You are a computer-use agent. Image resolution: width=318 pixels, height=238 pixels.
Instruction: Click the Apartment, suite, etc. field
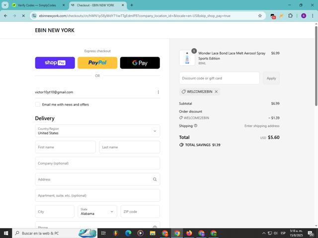pyautogui.click(x=97, y=195)
